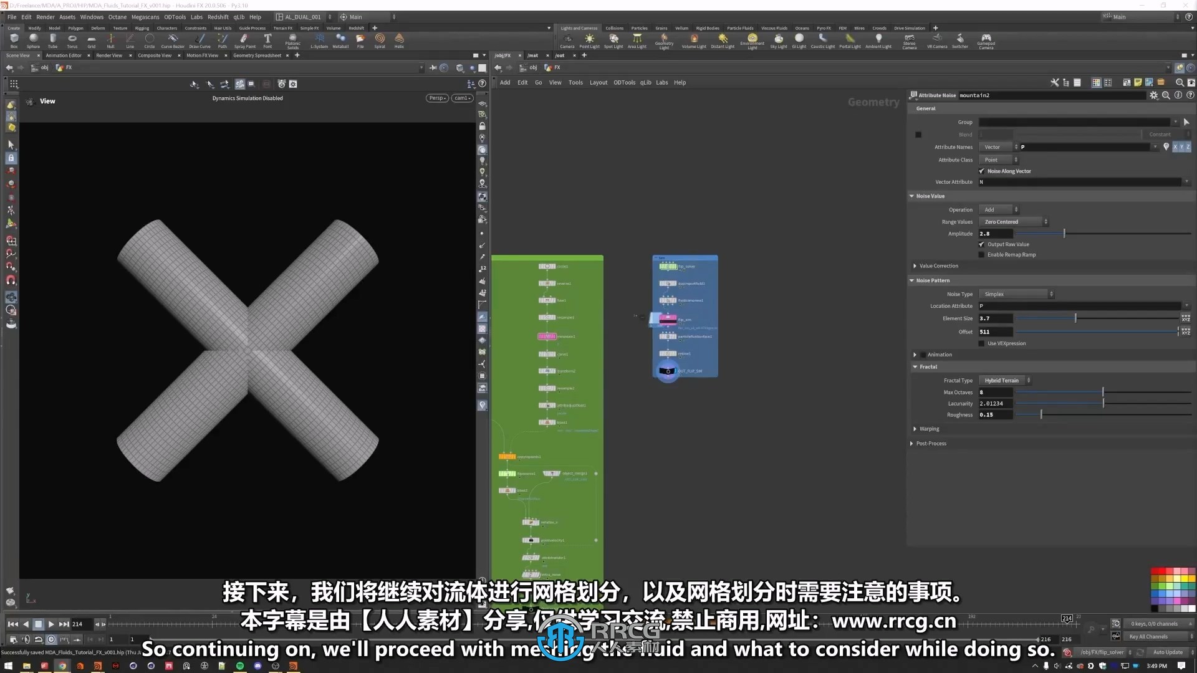1197x673 pixels.
Task: Enable Use VEXpression checkbox
Action: tap(981, 344)
